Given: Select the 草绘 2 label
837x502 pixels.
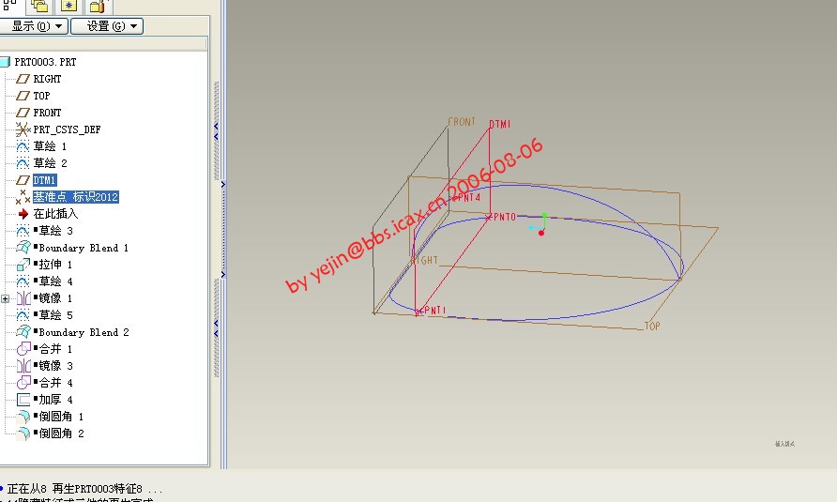Looking at the screenshot, I should [x=50, y=163].
